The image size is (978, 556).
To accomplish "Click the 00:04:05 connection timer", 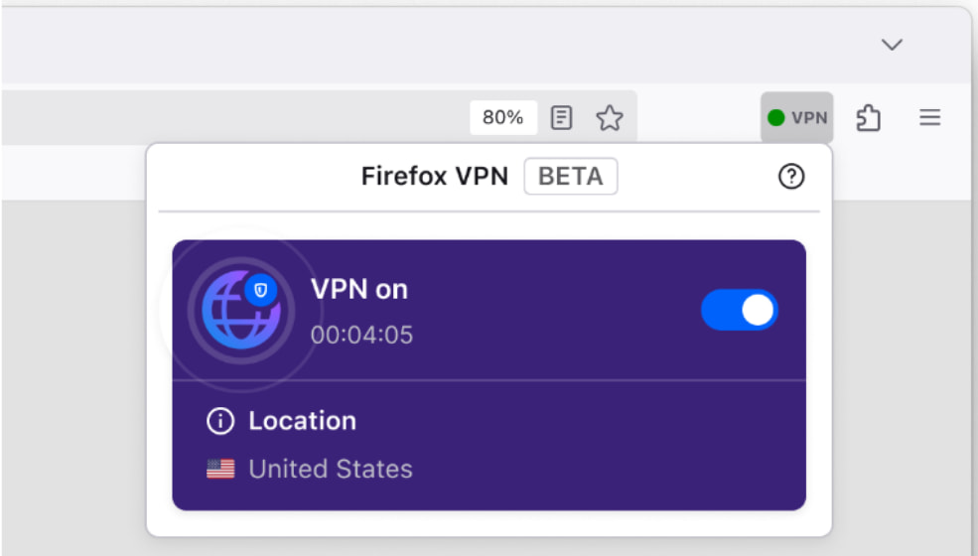I will [x=361, y=335].
